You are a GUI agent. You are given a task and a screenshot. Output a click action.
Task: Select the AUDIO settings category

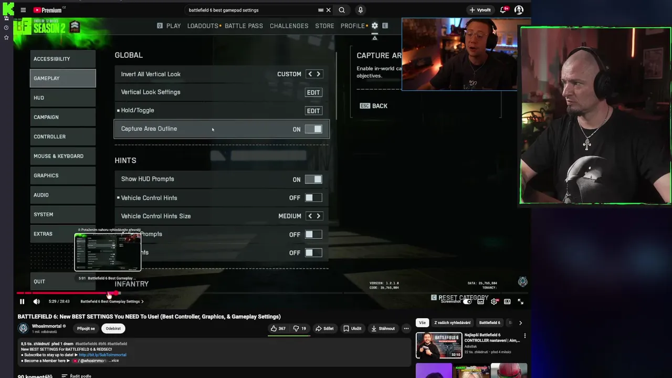(63, 195)
